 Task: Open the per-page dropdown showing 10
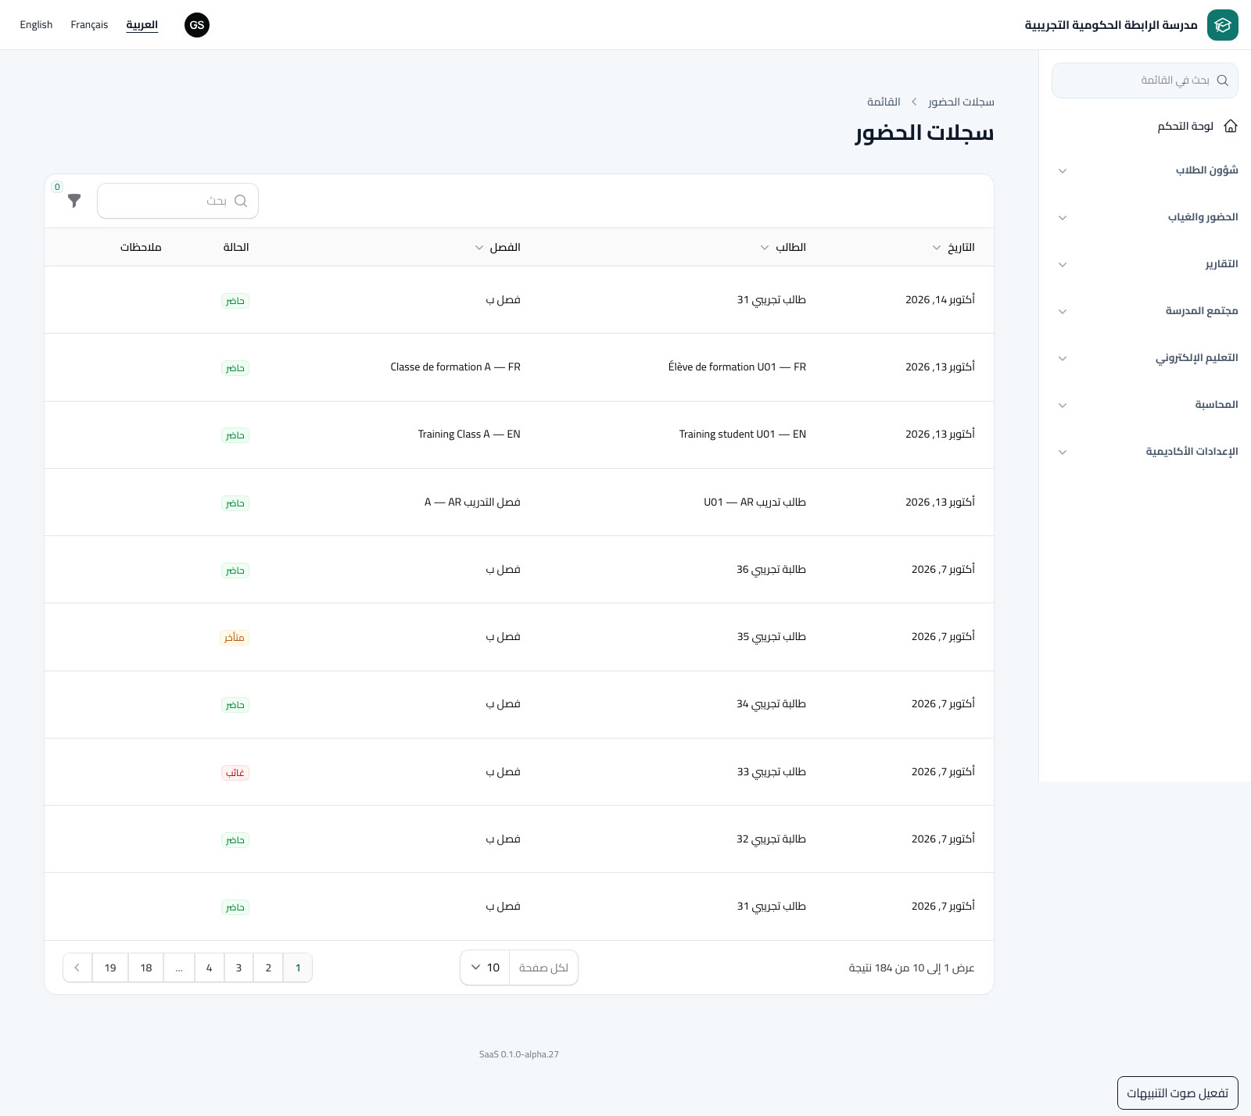(485, 968)
